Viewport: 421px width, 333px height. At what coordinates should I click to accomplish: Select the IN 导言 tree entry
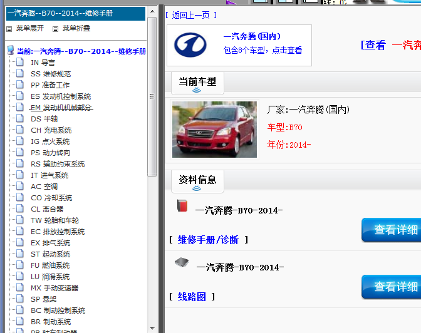coord(43,63)
